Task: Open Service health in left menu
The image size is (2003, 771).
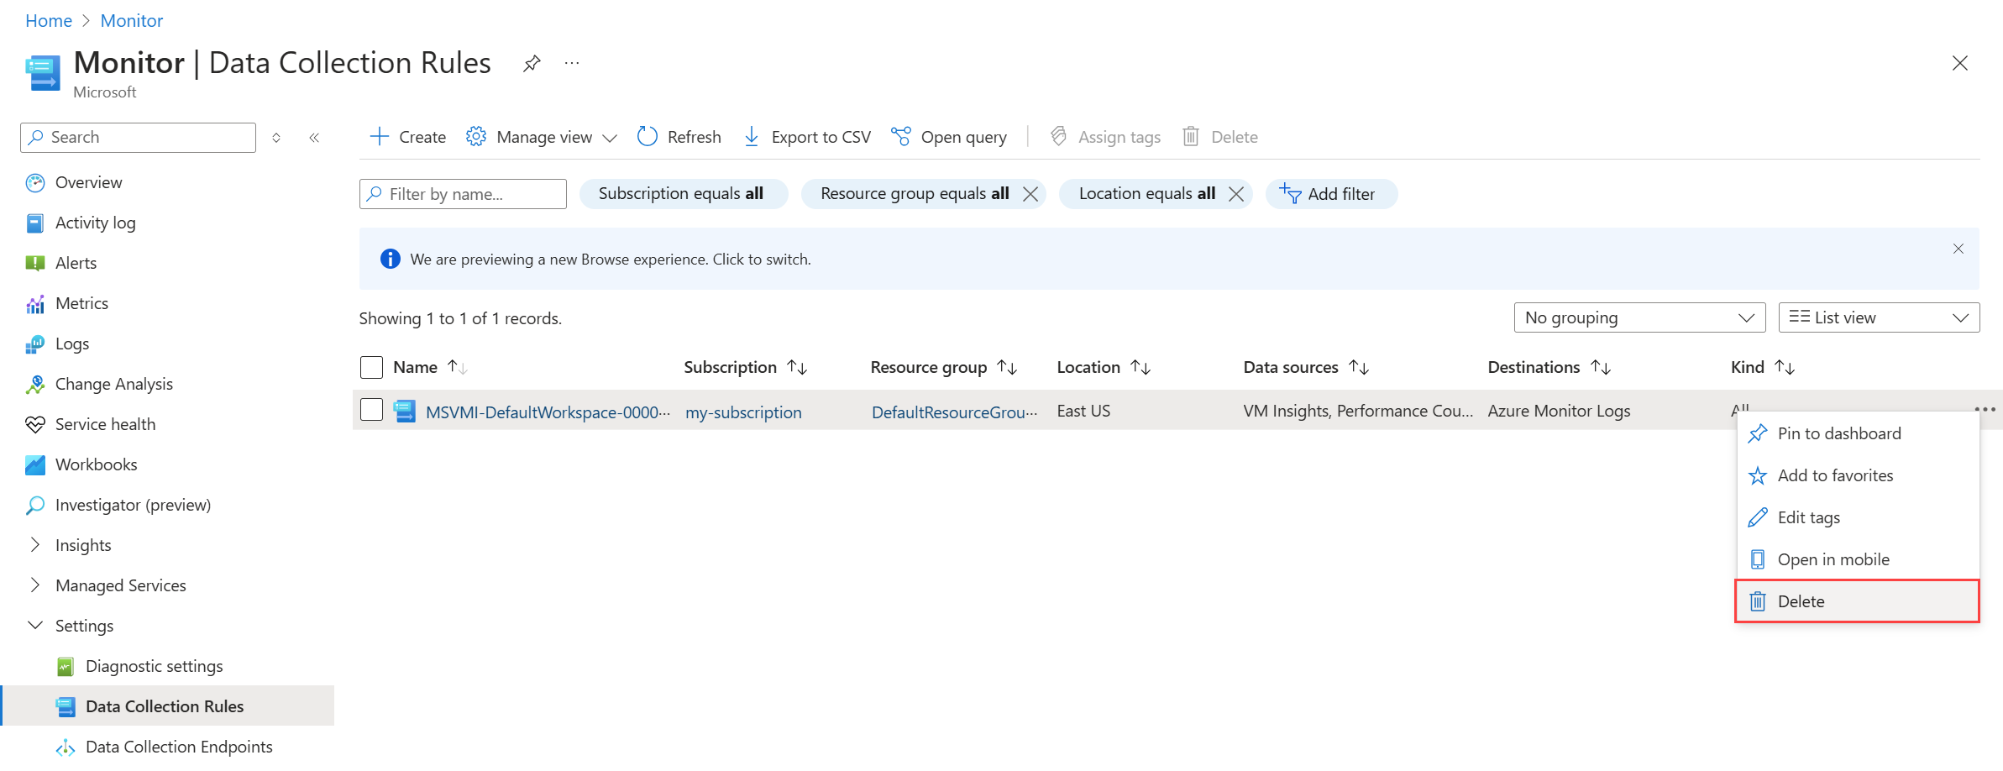Action: pos(105,424)
